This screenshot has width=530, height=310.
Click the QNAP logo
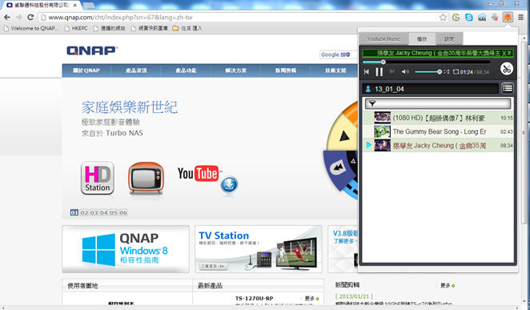(92, 50)
